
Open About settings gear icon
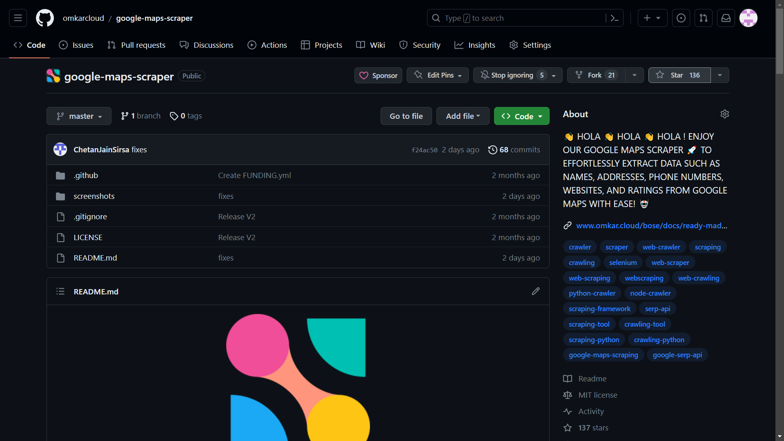pyautogui.click(x=725, y=114)
